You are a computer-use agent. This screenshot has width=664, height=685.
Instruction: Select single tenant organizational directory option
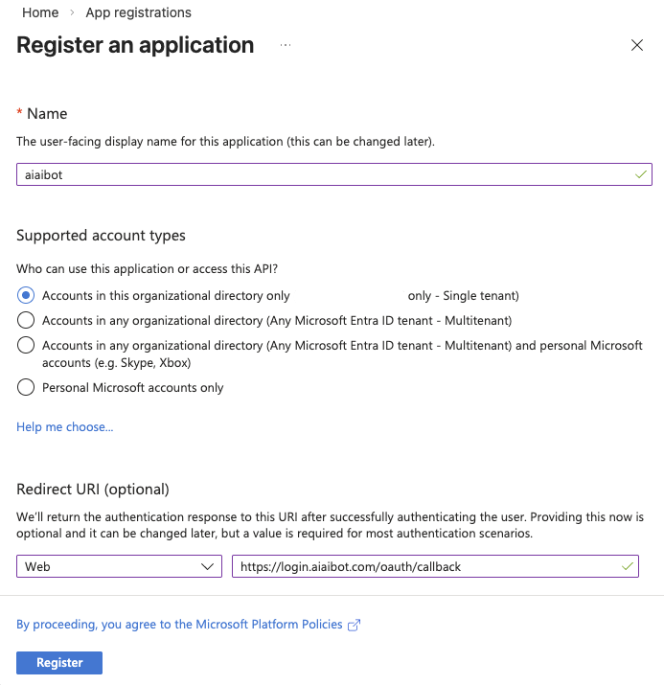click(26, 296)
